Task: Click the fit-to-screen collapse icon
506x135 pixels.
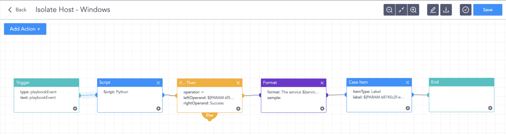Action: point(401,10)
